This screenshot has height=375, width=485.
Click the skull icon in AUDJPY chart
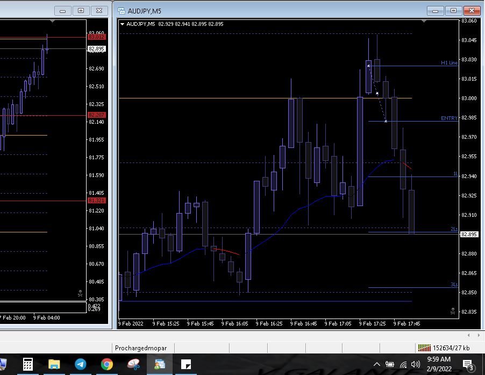pos(452,310)
